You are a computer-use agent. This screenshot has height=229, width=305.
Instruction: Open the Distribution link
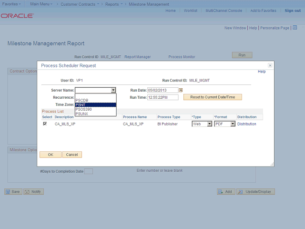pyautogui.click(x=246, y=124)
